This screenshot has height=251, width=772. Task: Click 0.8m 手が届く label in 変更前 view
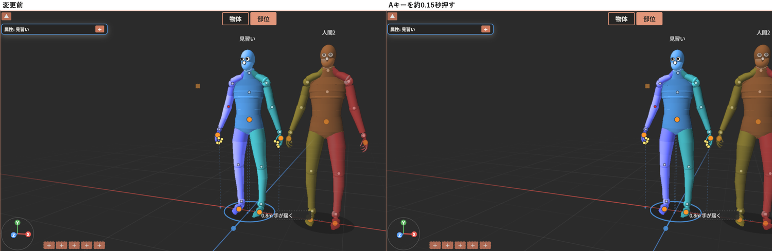pos(277,216)
